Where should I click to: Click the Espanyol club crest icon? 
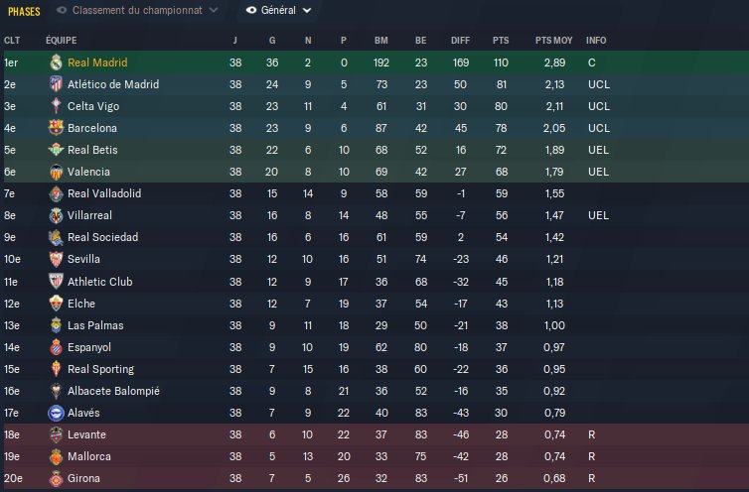56,347
